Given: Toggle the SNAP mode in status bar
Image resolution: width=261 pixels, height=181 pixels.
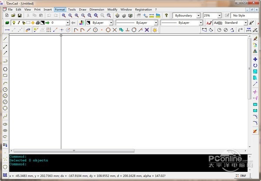Looking at the screenshot, I should (243, 176).
